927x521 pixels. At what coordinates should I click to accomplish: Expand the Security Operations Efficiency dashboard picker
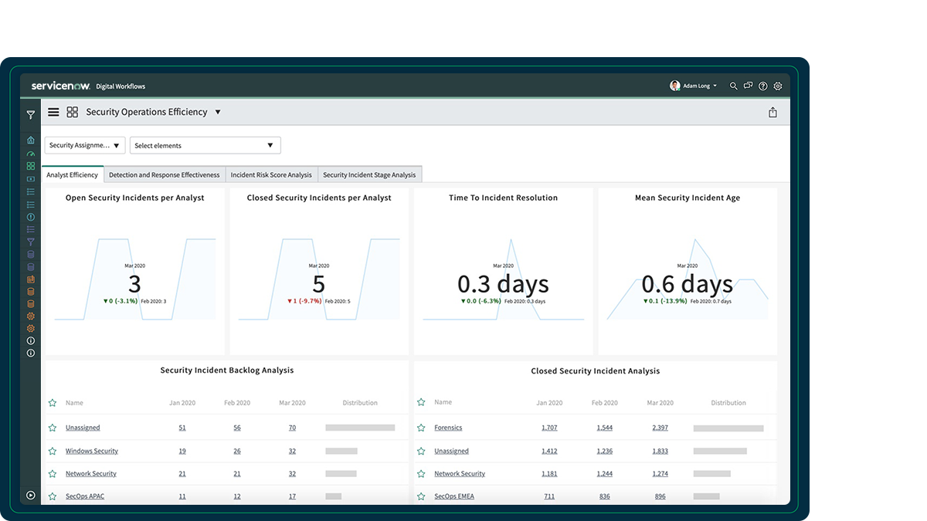[x=218, y=112]
